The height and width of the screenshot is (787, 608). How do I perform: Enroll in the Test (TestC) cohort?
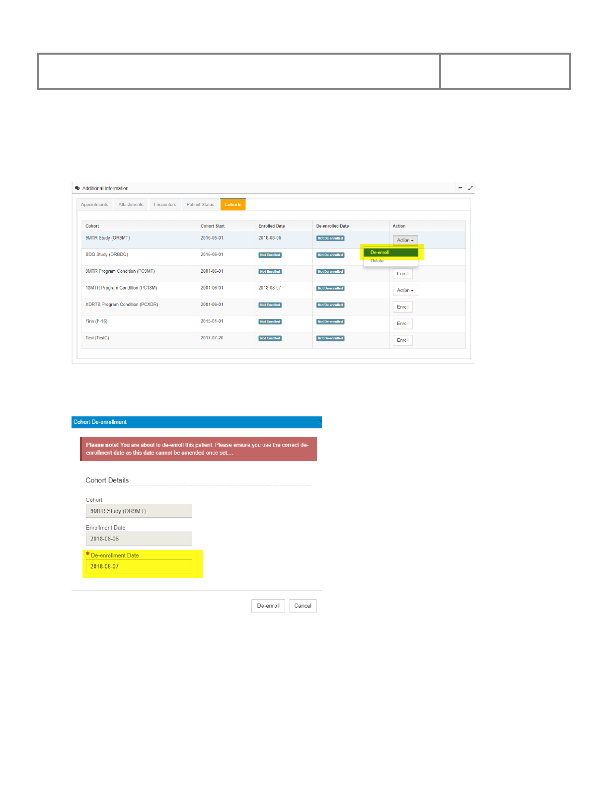tap(403, 340)
